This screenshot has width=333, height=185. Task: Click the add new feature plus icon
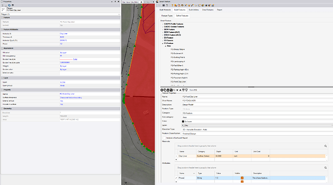click(162, 90)
